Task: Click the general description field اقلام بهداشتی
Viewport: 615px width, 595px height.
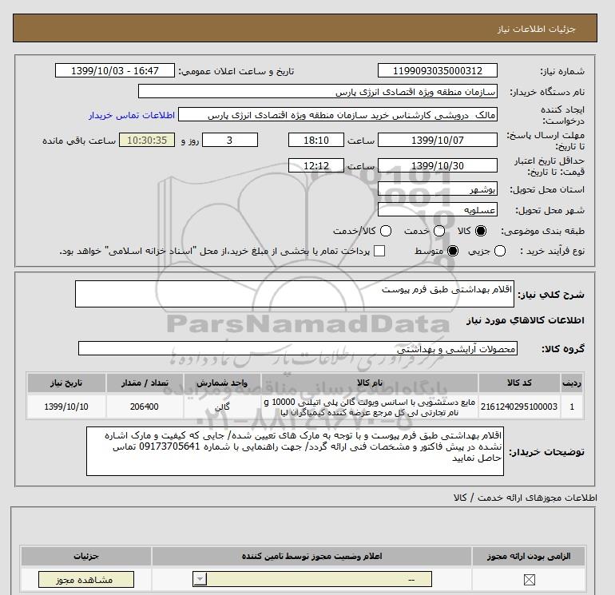Action: (295, 294)
